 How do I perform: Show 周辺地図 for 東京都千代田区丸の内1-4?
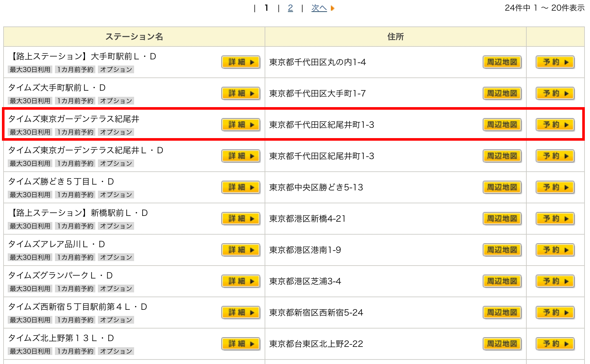(x=502, y=62)
